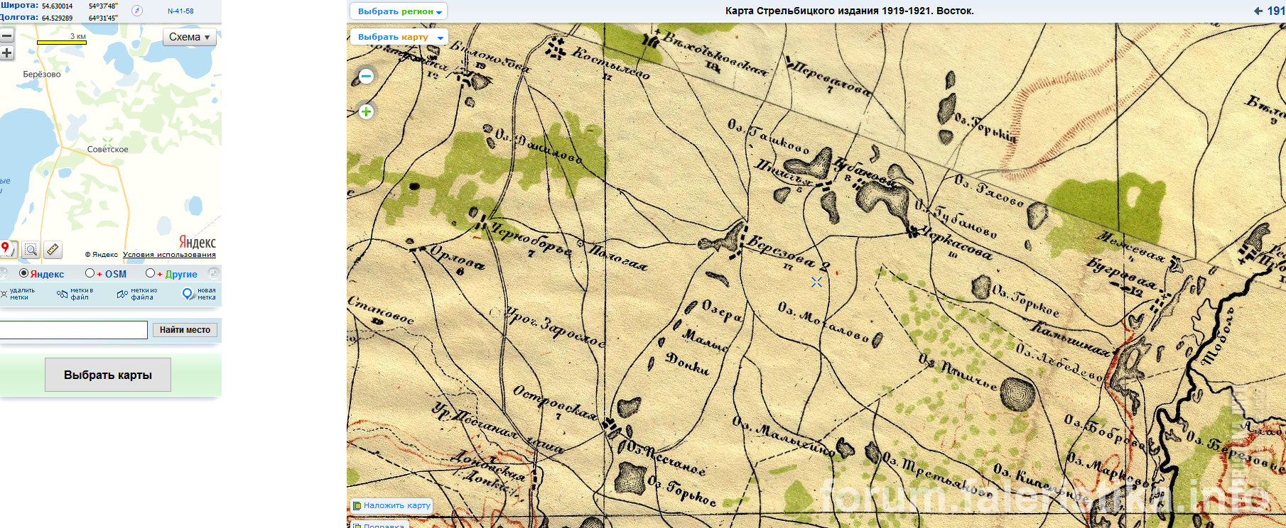
Task: Click the new marker pin icon
Action: [x=188, y=294]
